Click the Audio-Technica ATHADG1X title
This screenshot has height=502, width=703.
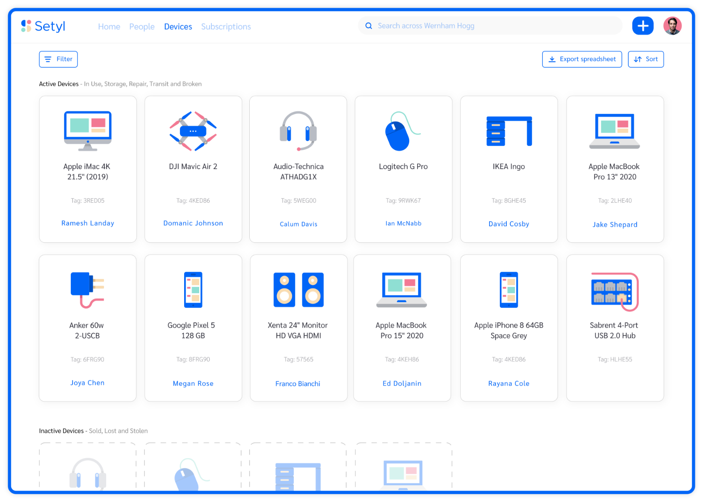coord(298,172)
